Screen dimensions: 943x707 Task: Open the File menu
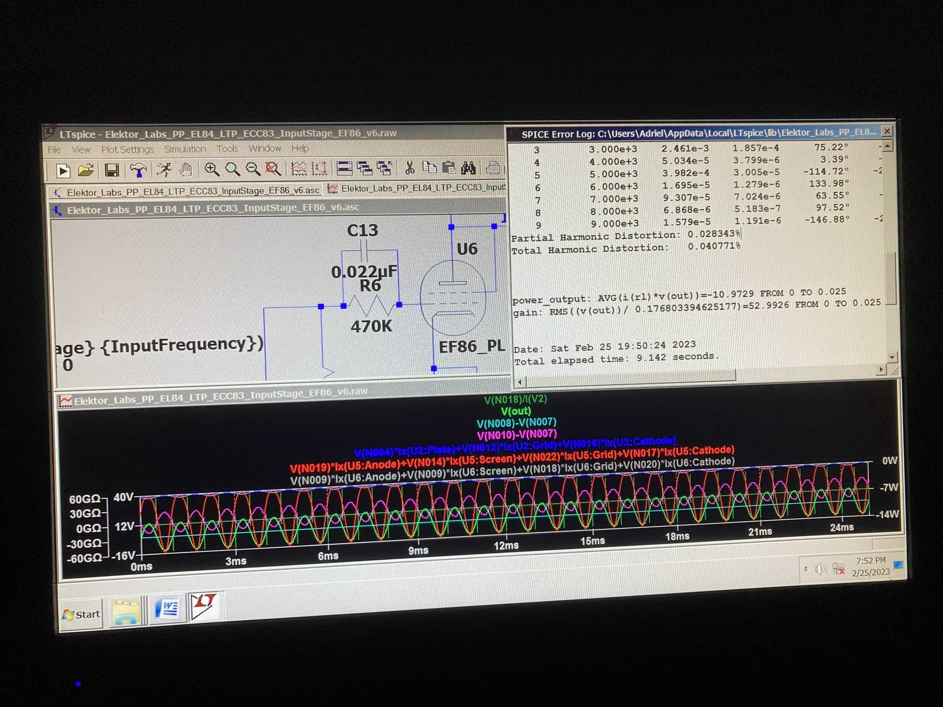click(54, 150)
